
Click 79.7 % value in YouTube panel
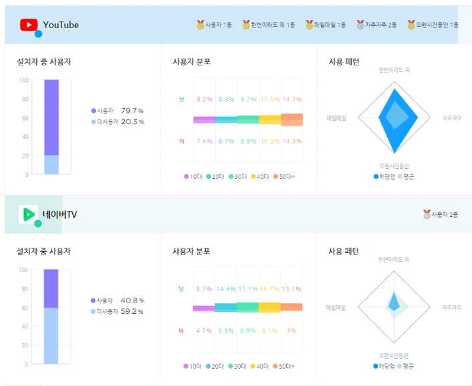(x=132, y=111)
